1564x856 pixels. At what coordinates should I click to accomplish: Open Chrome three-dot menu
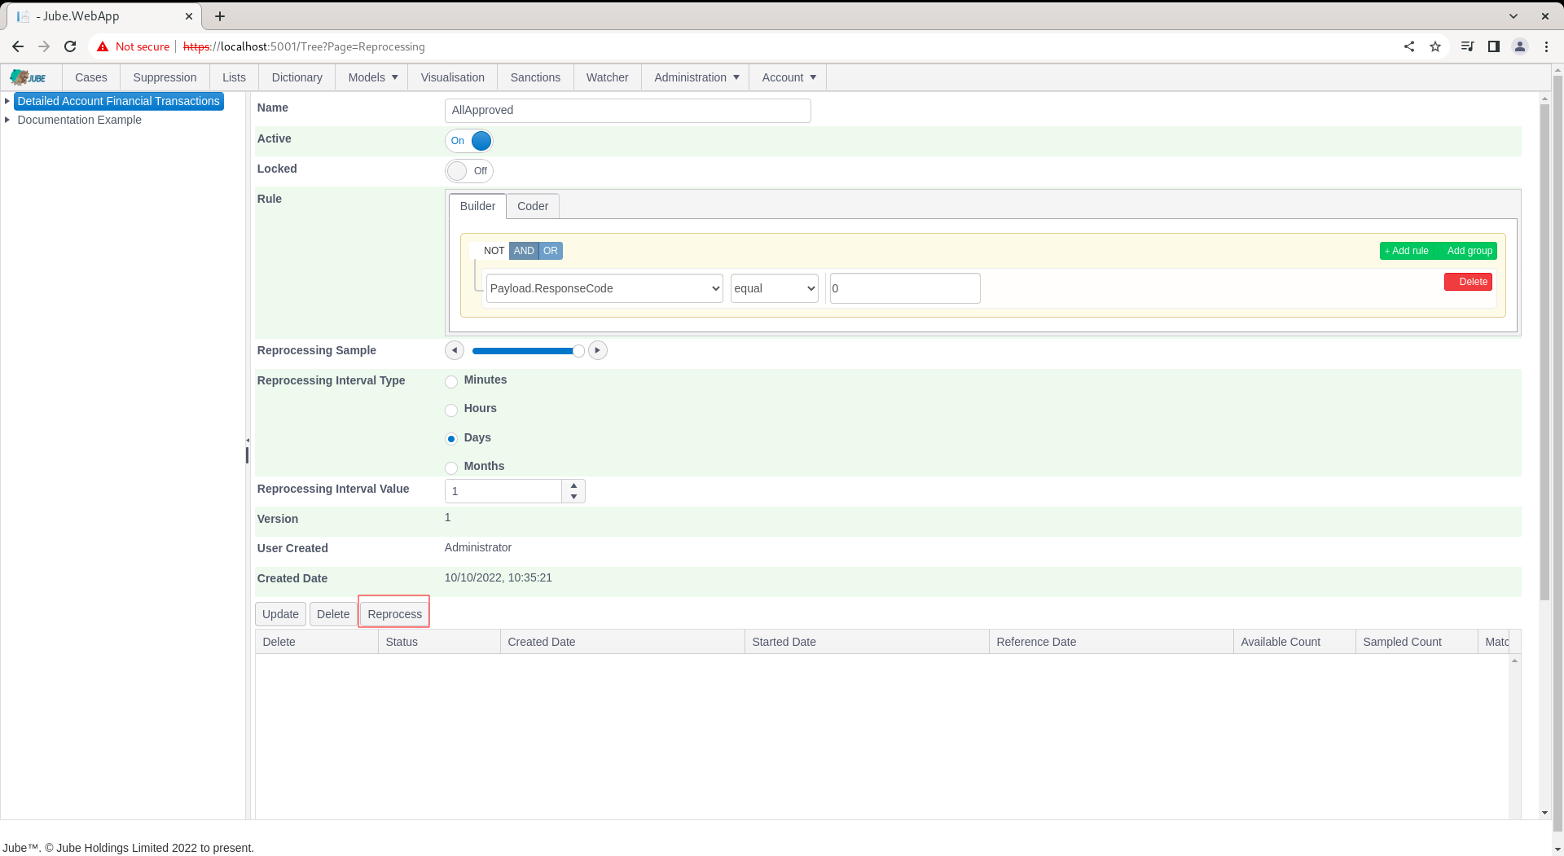(1546, 46)
